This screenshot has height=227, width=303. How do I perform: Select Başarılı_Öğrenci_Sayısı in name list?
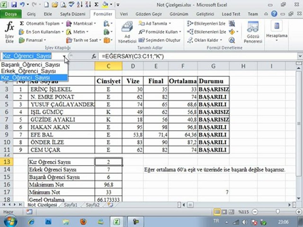coord(34,64)
